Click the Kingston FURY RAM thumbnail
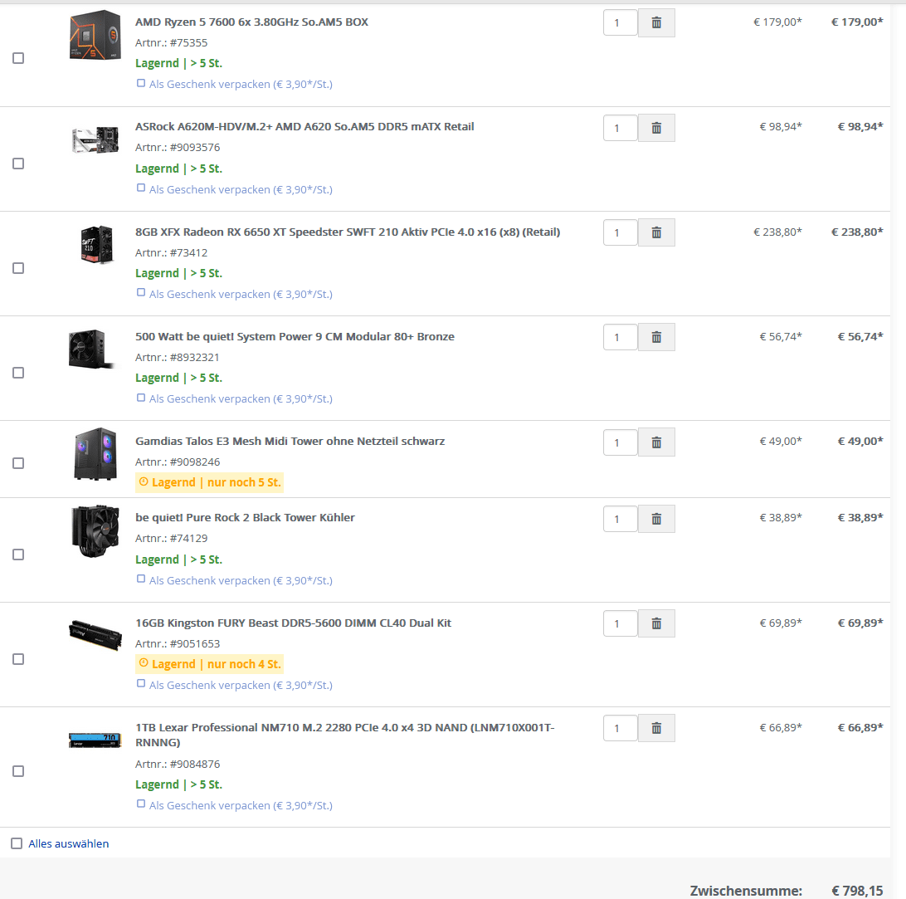Image resolution: width=906 pixels, height=899 pixels. pyautogui.click(x=95, y=635)
